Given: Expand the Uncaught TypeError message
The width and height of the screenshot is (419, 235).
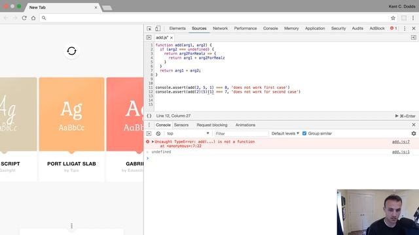Looking at the screenshot, I should 153,142.
